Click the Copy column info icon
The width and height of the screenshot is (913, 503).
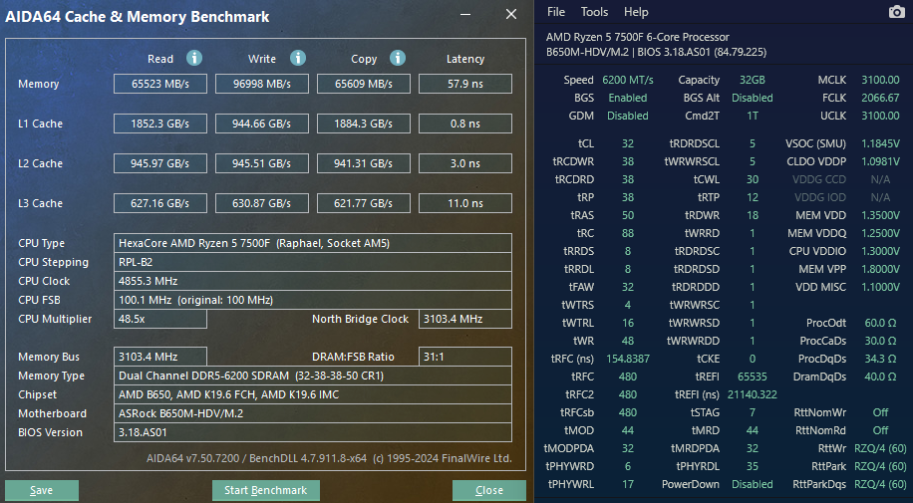click(x=398, y=58)
